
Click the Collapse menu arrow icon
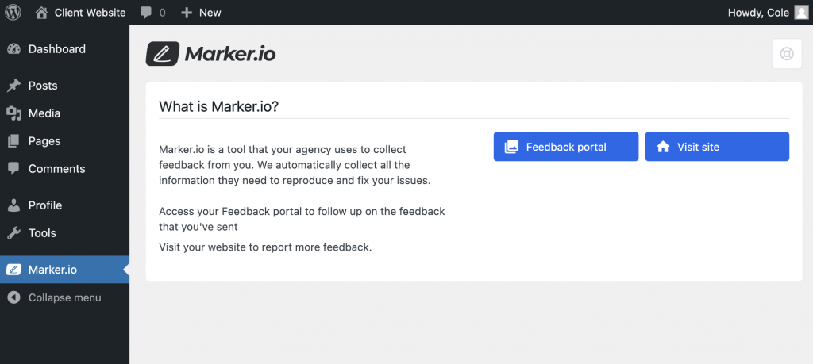14,297
